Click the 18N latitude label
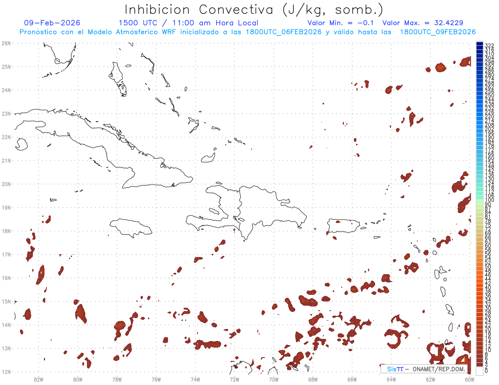The width and height of the screenshot is (499, 385). pos(6,231)
